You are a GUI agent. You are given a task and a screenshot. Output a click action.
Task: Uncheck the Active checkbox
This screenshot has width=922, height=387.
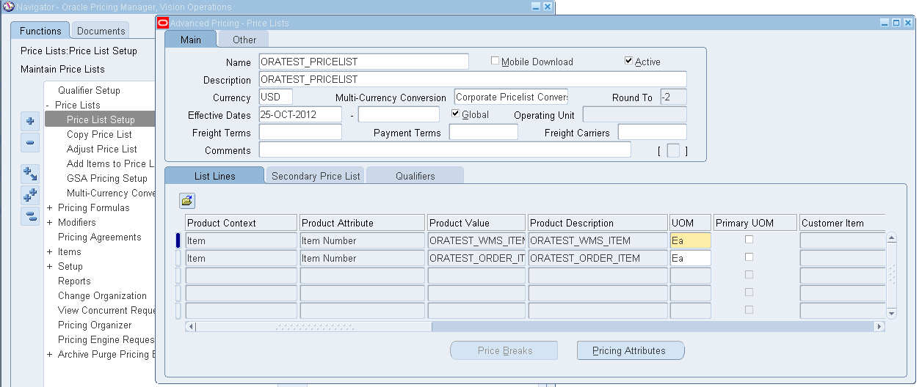point(629,61)
